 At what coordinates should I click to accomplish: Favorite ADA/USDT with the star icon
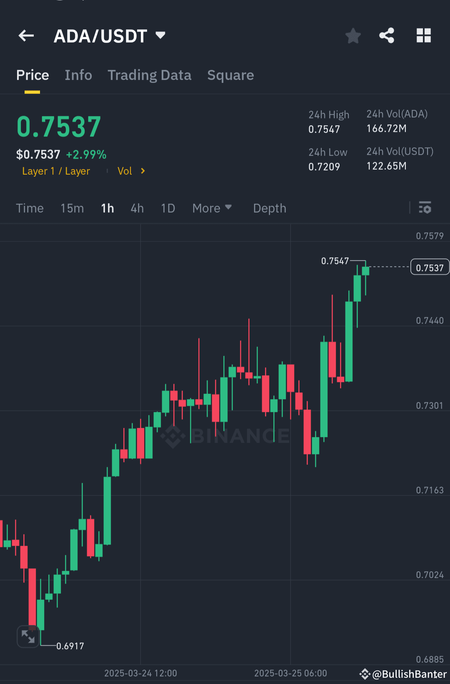353,36
